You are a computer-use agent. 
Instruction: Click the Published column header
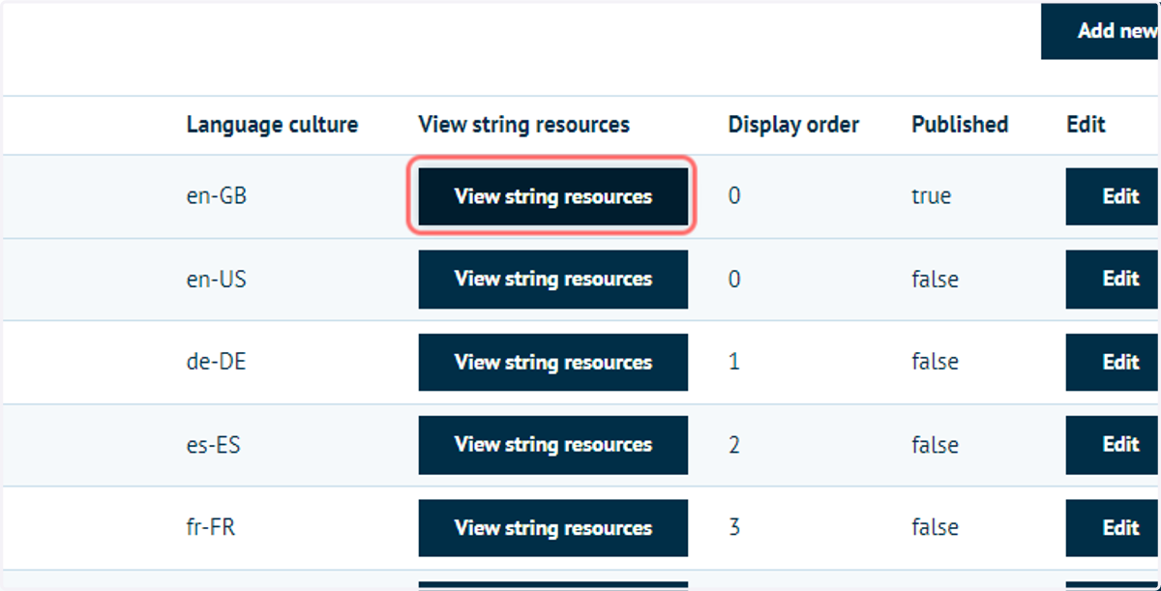[960, 125]
